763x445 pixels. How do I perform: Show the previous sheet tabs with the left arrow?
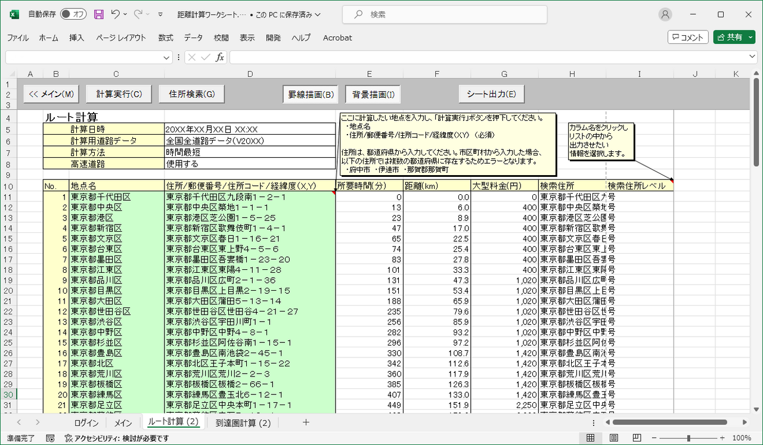[x=19, y=422]
